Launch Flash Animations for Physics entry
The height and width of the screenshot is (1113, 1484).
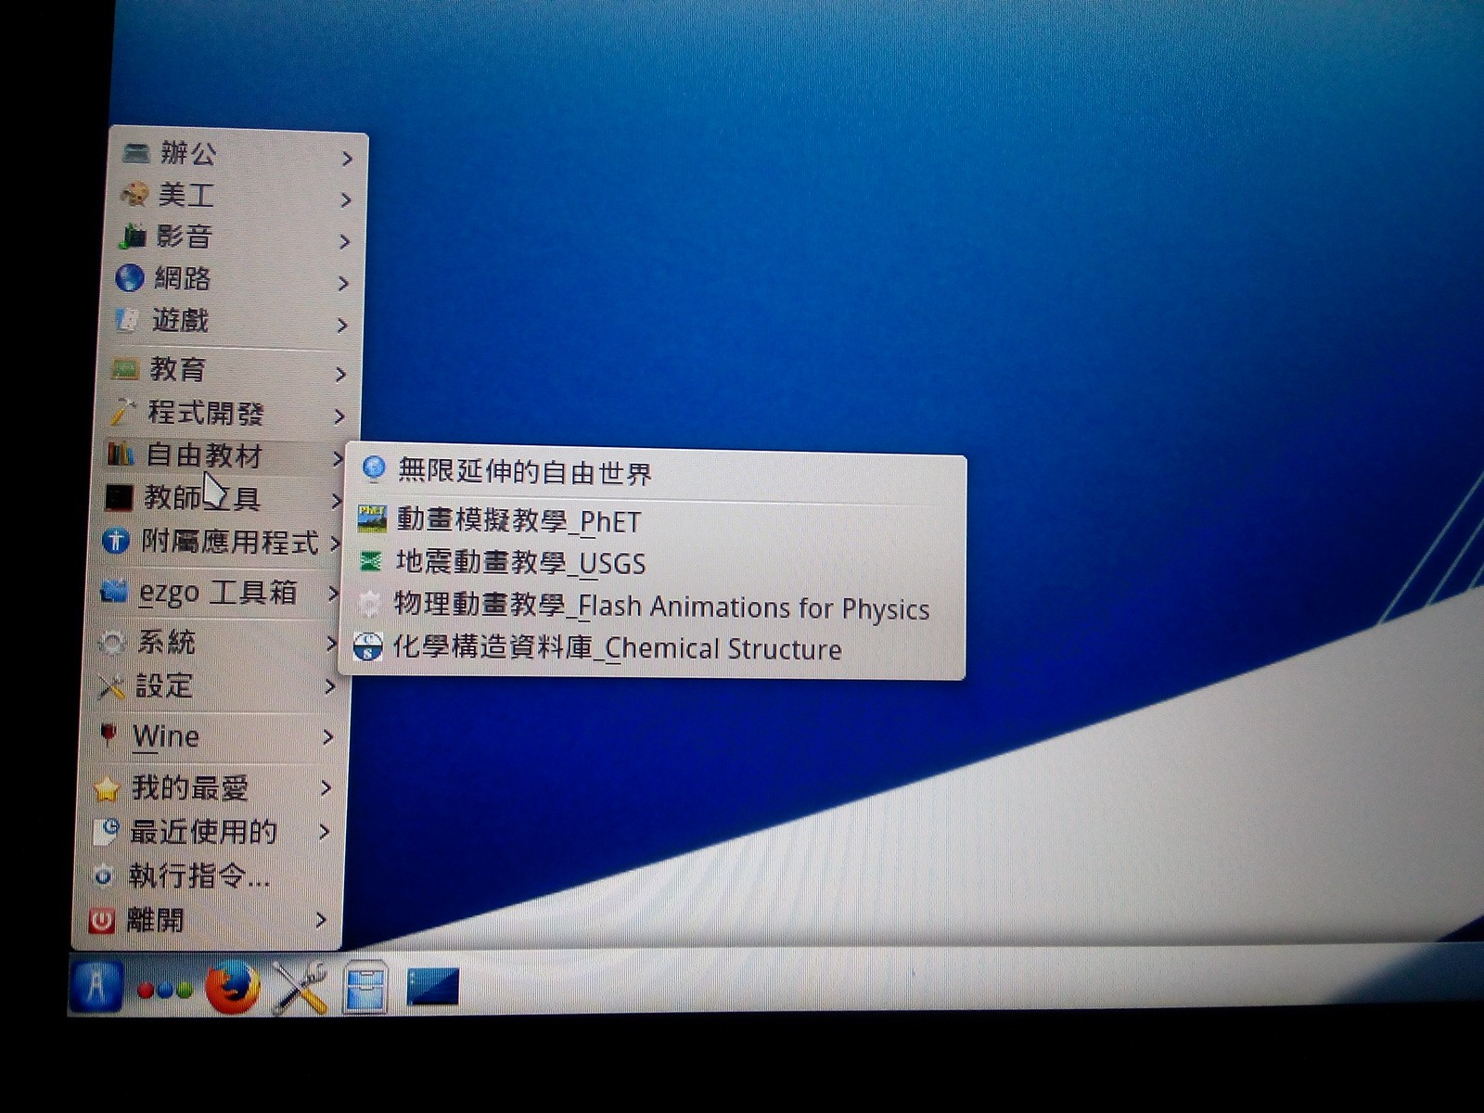[660, 607]
